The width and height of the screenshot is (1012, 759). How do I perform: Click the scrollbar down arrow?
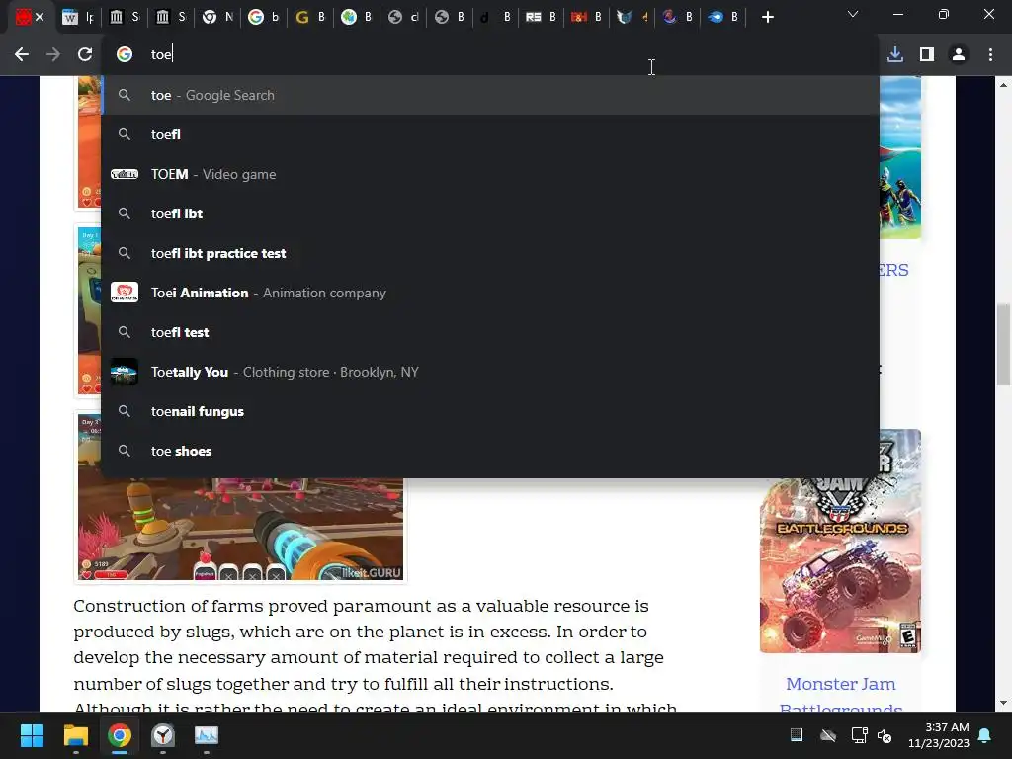point(1004,703)
